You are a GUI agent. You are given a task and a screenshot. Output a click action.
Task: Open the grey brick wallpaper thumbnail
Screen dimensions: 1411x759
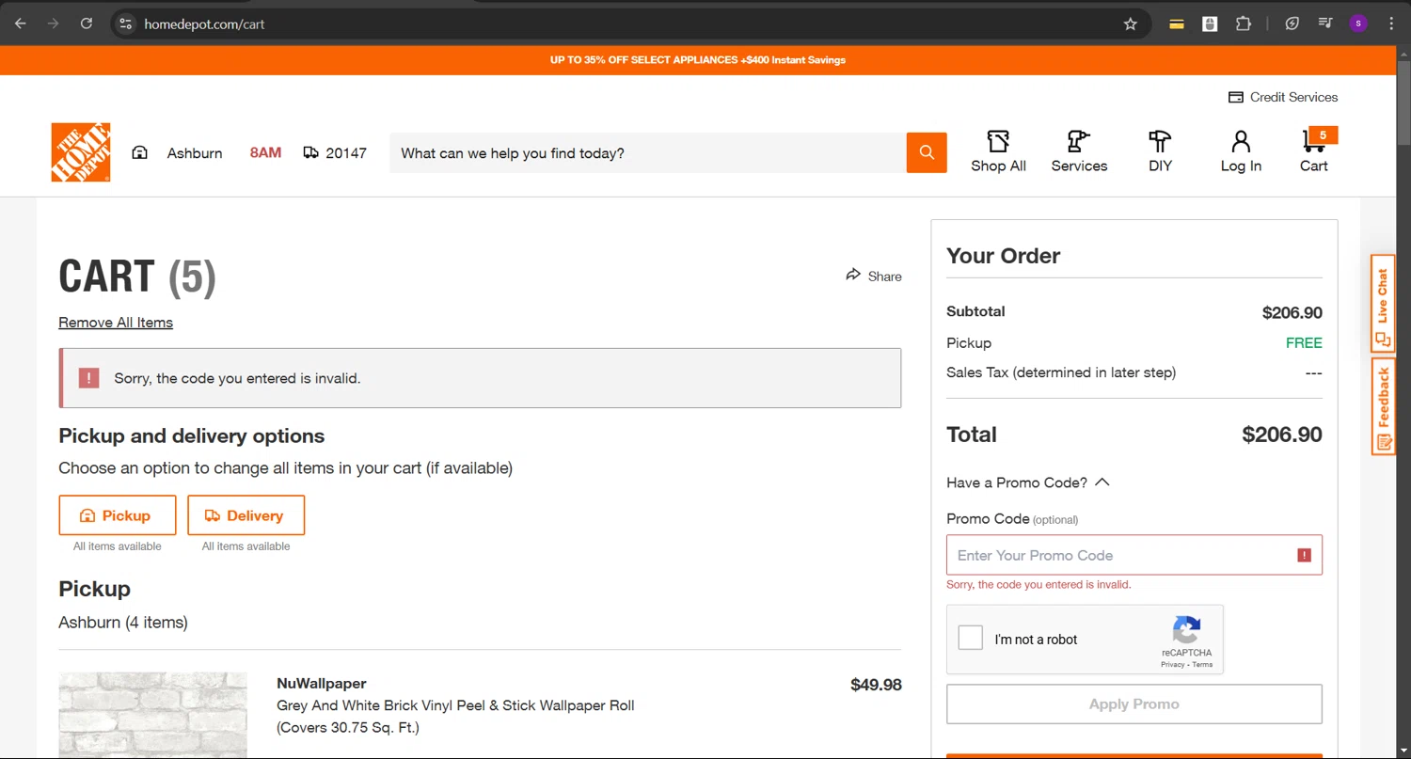tap(152, 715)
